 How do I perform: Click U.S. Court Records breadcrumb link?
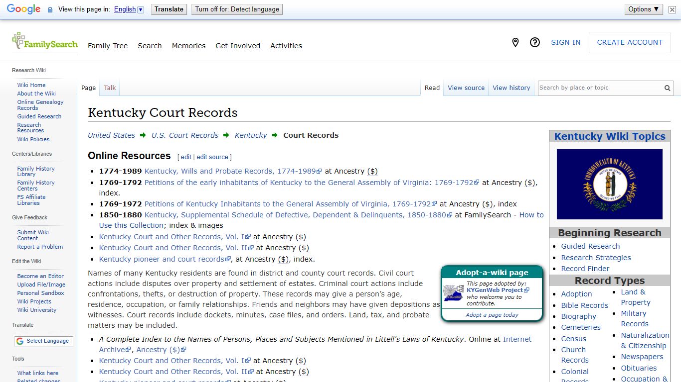(185, 135)
